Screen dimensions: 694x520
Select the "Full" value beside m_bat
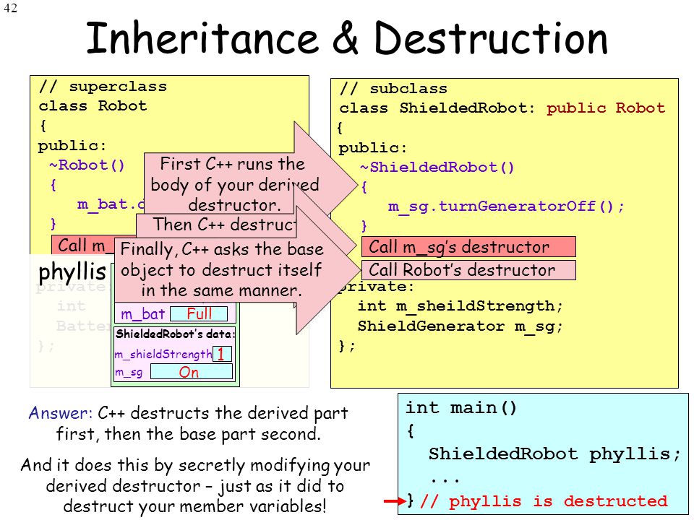(199, 313)
